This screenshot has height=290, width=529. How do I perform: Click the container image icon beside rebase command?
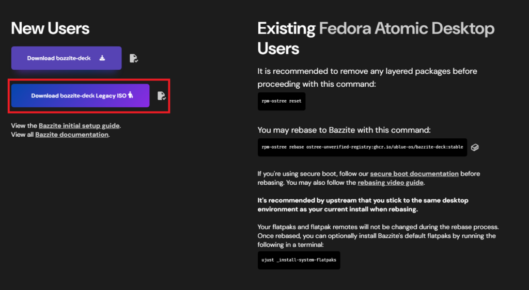click(x=475, y=147)
